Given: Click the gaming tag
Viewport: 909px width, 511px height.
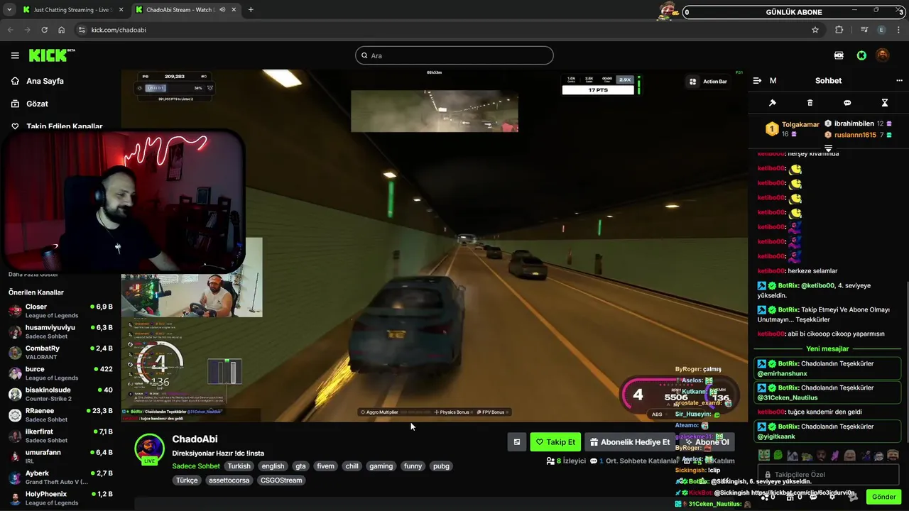Looking at the screenshot, I should coord(381,466).
